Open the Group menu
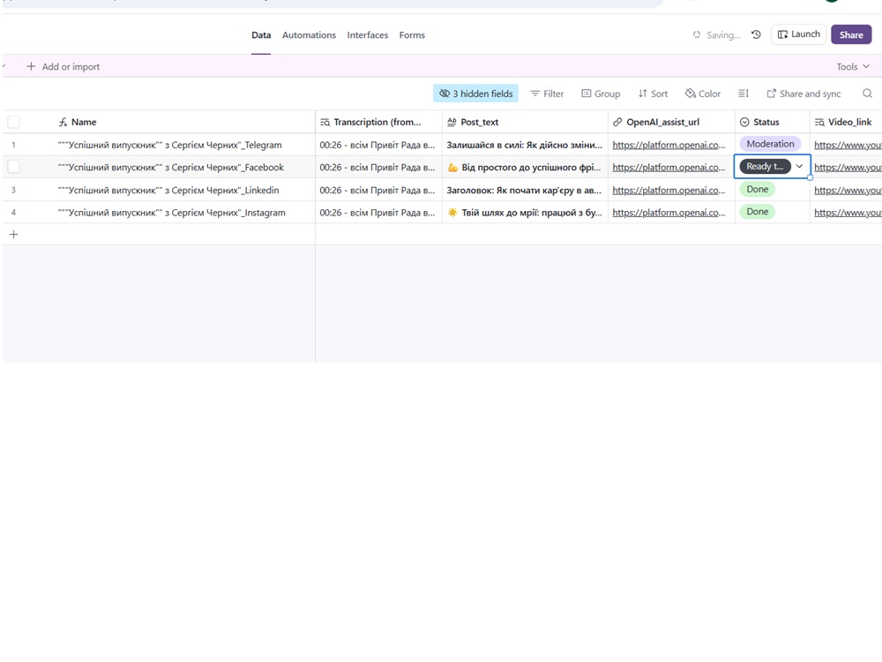Viewport: 882px width, 662px height. 601,94
